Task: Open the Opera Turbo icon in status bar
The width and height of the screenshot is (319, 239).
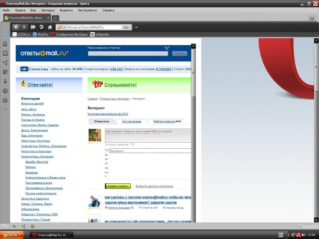Action: pos(33,226)
